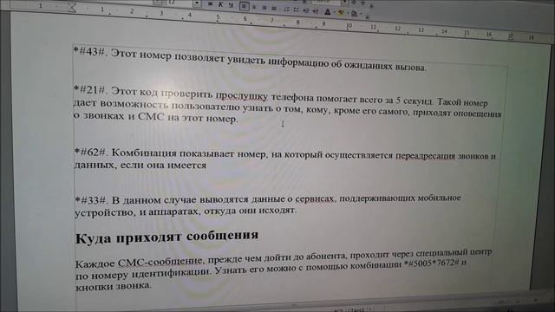Click the word "прослушку"
This screenshot has width=555, height=312.
[x=242, y=95]
